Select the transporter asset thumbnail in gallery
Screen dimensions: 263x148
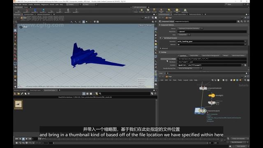tap(18, 104)
